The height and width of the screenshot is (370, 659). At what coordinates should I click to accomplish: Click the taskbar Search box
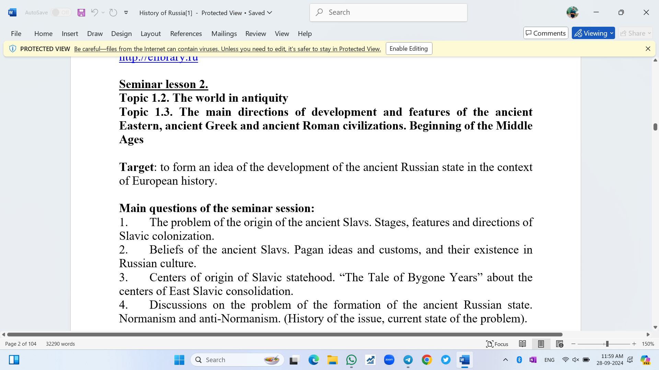[238, 360]
